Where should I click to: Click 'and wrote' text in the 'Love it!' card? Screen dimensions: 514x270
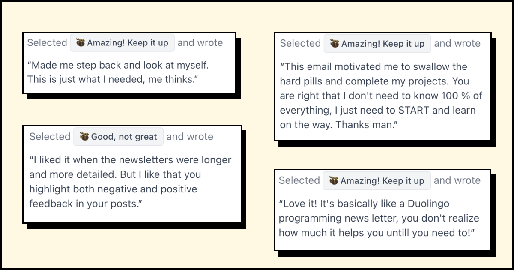[457, 180]
